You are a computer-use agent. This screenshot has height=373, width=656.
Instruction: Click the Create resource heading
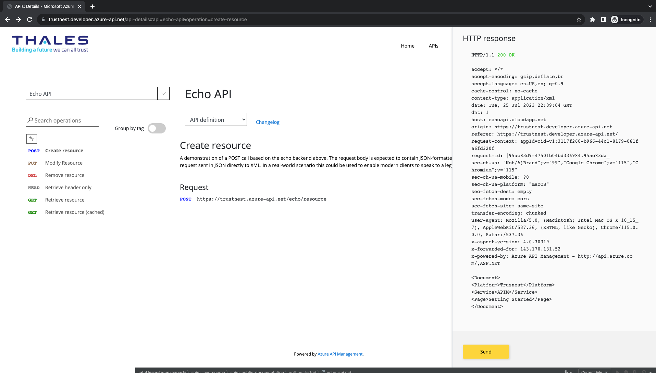coord(215,145)
